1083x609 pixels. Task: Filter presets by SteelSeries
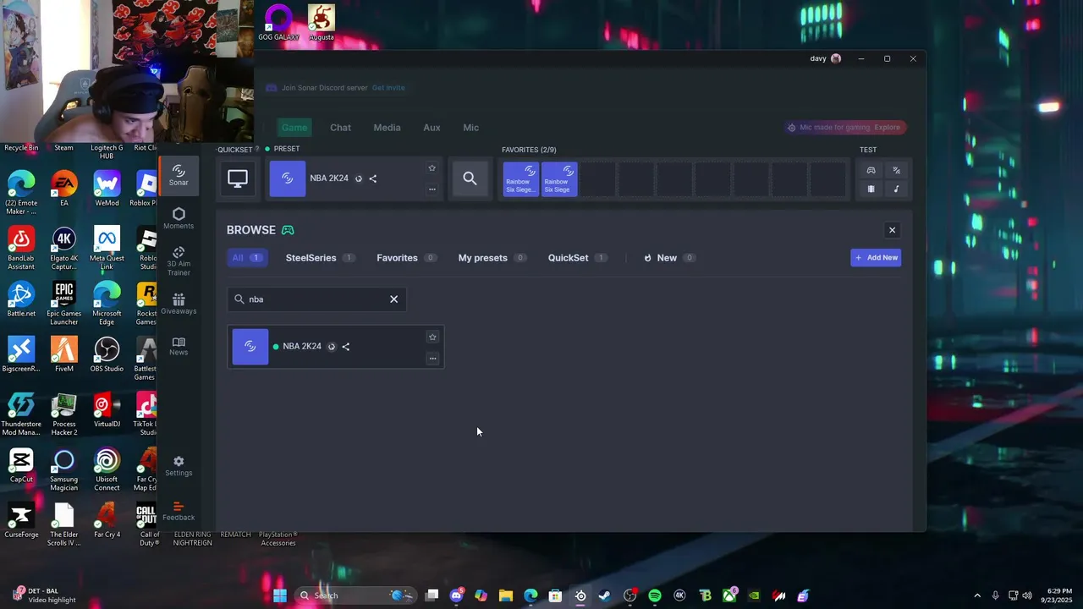pyautogui.click(x=320, y=258)
